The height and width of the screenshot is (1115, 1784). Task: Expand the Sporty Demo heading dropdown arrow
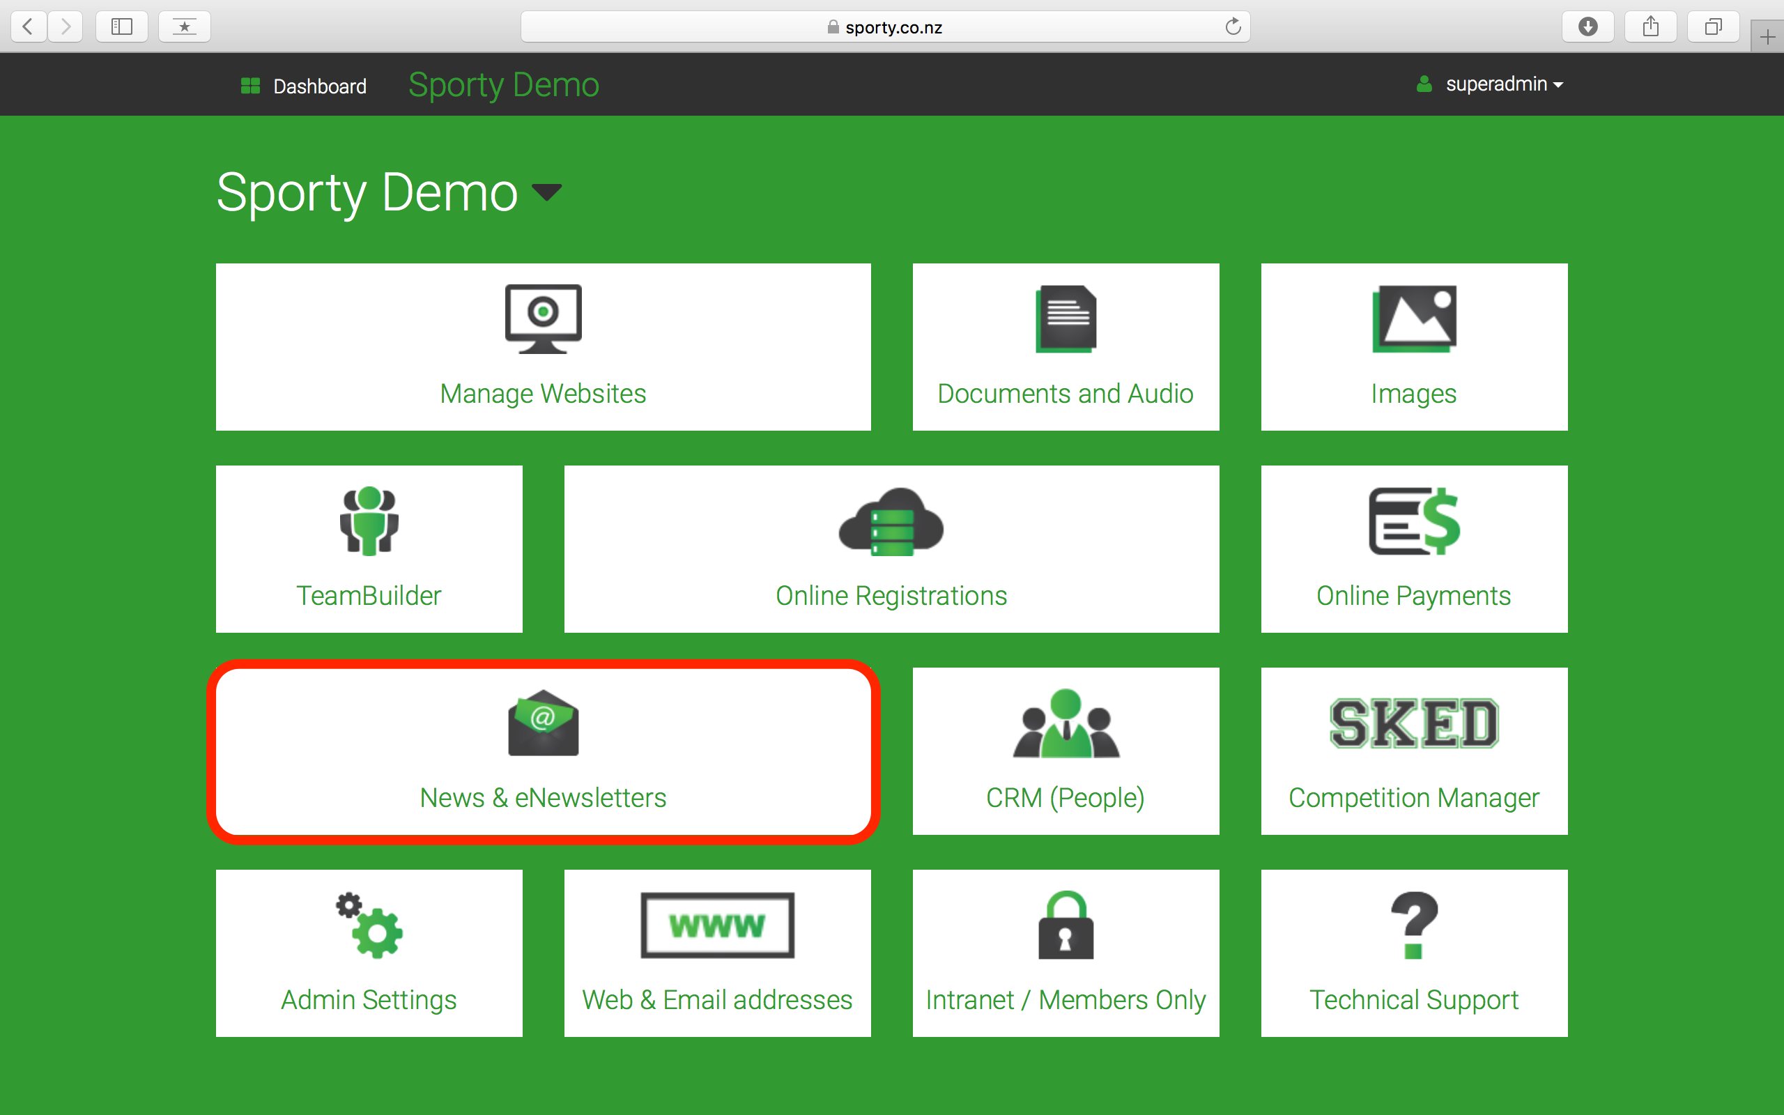coord(547,192)
